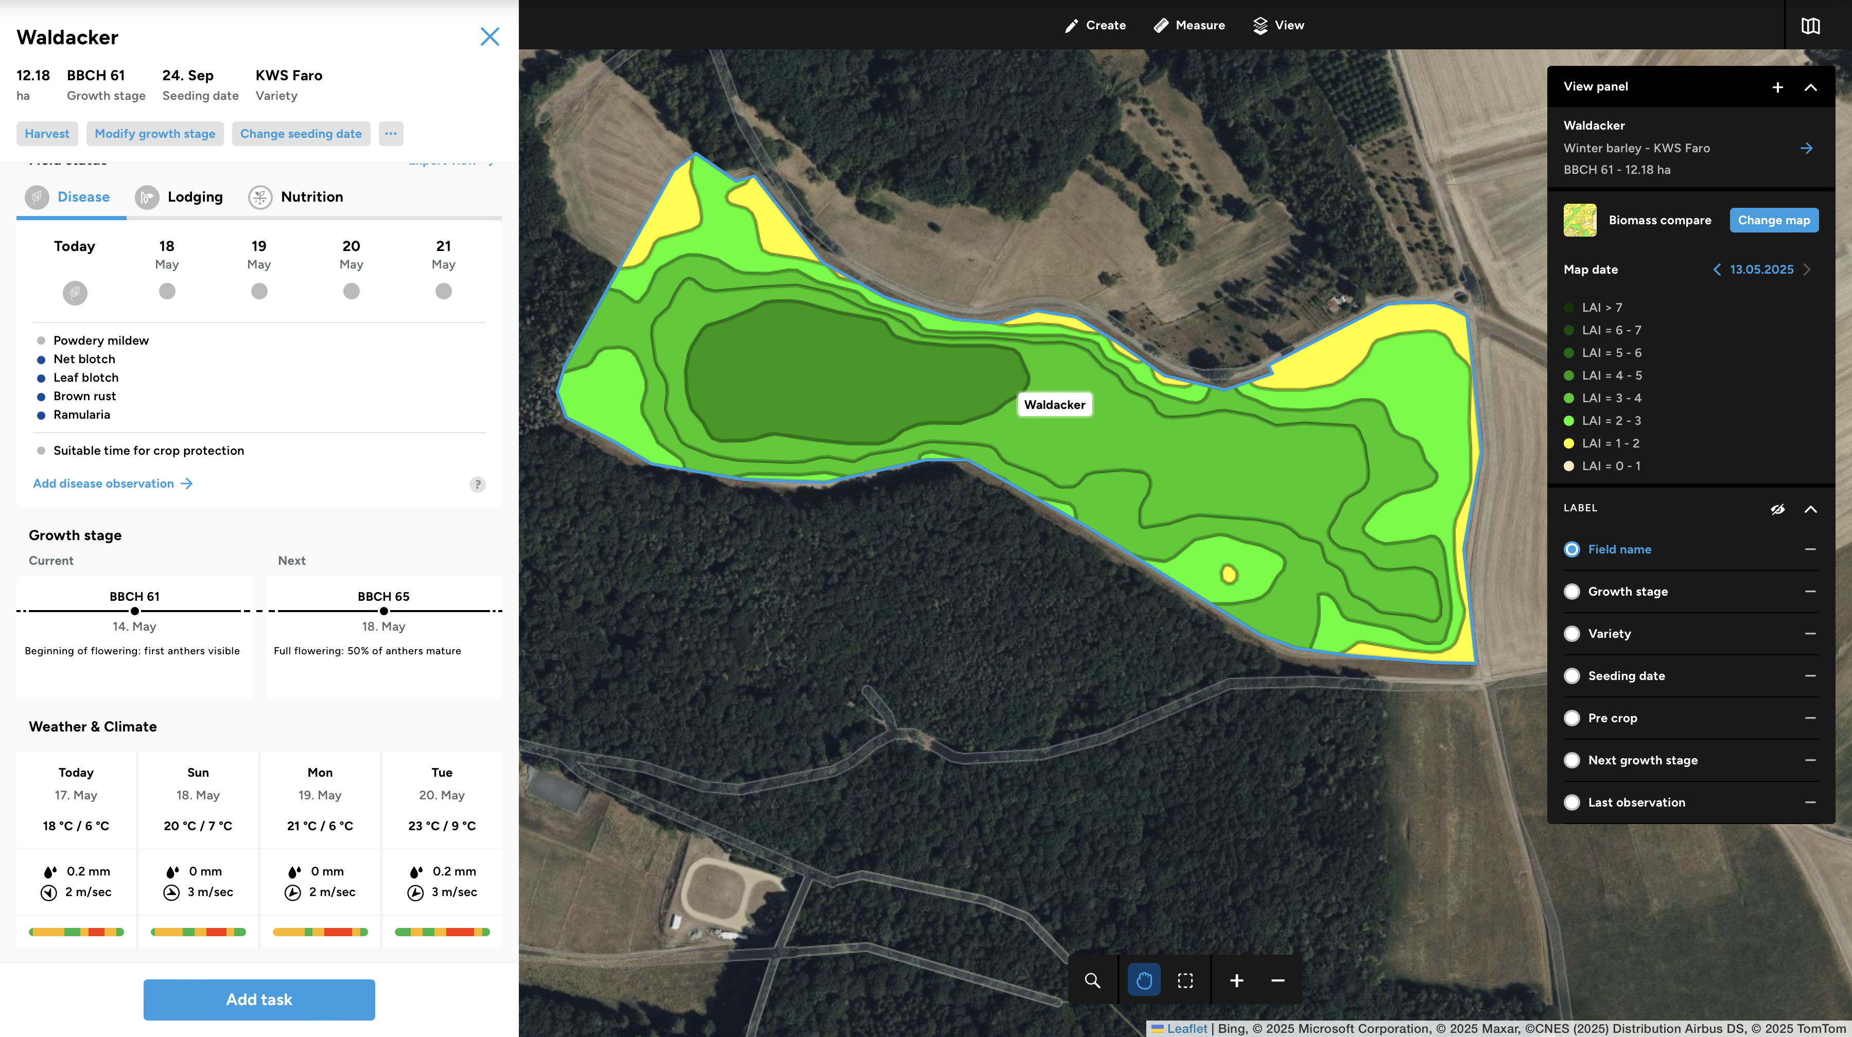Switch to the Nutrition tab
The height and width of the screenshot is (1037, 1852).
(295, 197)
